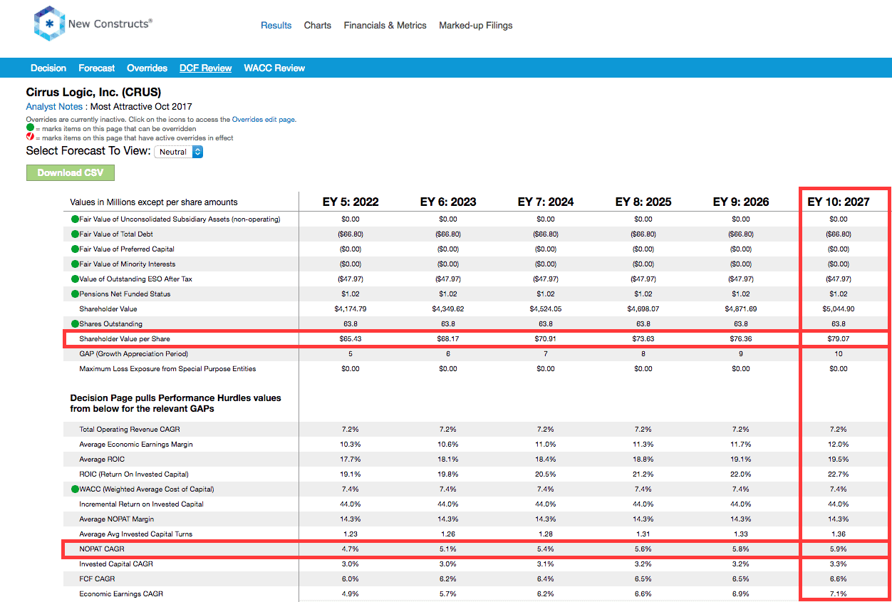Click the EY 7: 2024 column header
This screenshot has width=892, height=602.
coord(545,202)
